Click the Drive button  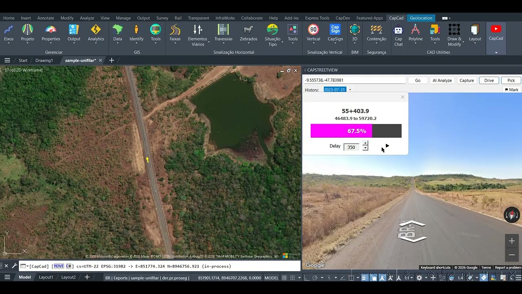pos(489,80)
